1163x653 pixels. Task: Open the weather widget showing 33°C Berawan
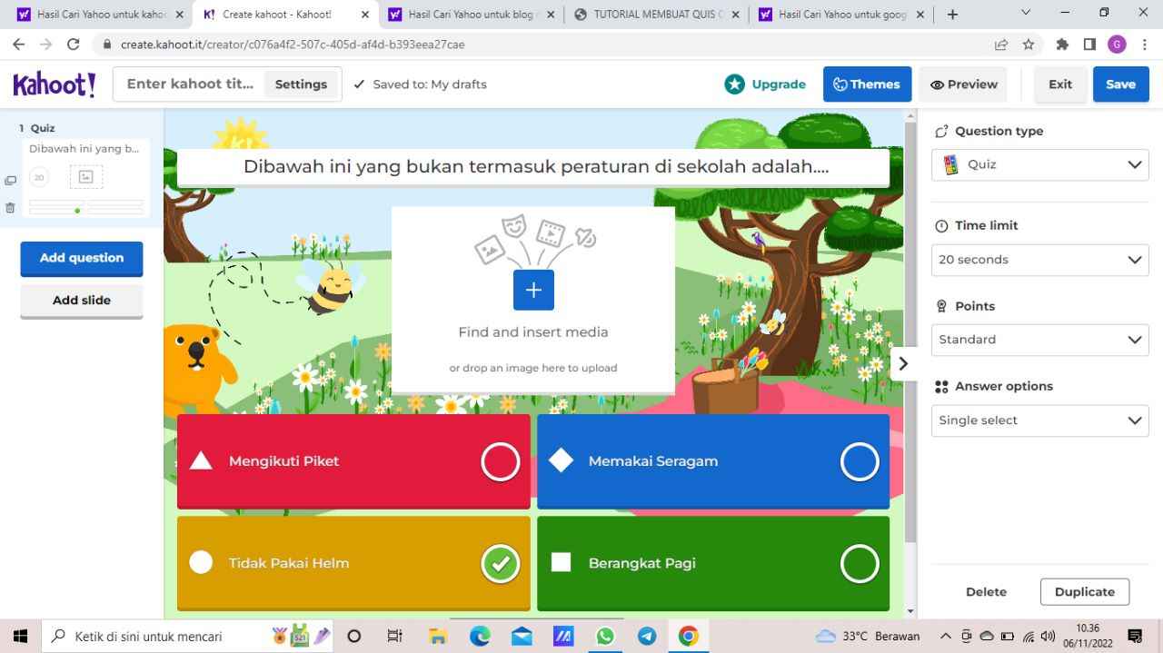pyautogui.click(x=868, y=637)
